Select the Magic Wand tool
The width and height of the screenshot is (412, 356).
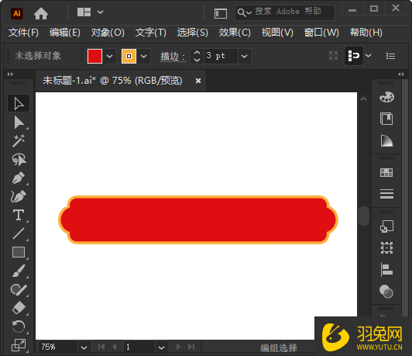click(x=19, y=141)
